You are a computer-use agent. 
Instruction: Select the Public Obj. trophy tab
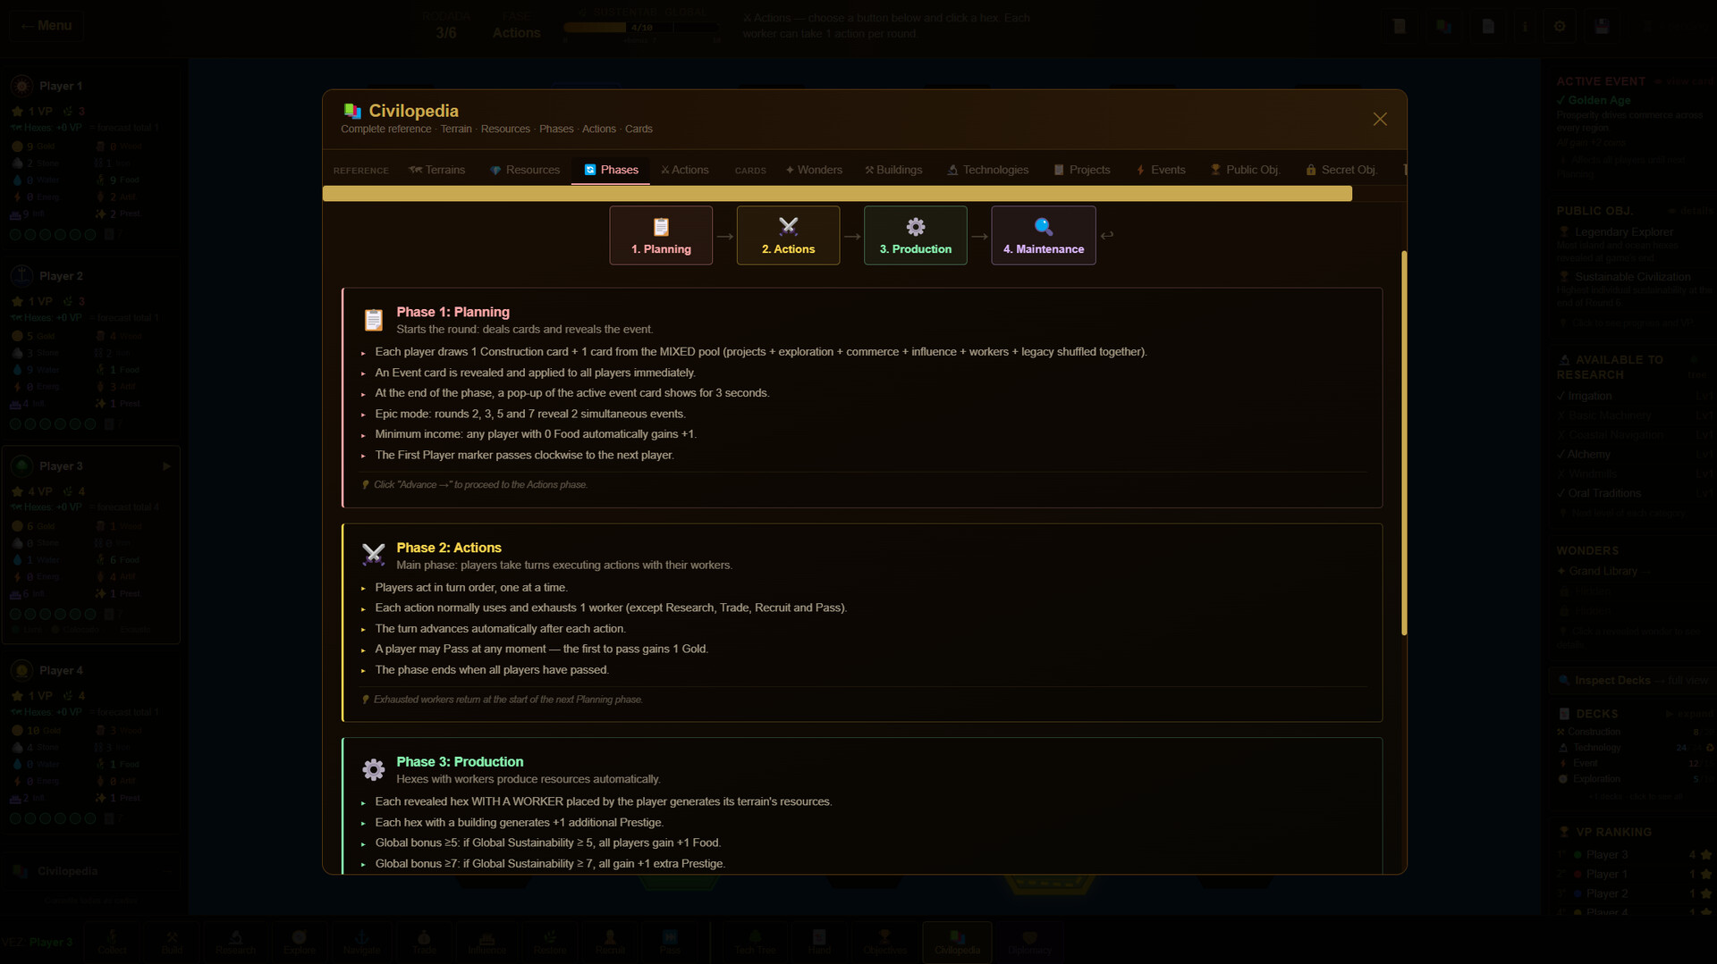click(x=1245, y=170)
